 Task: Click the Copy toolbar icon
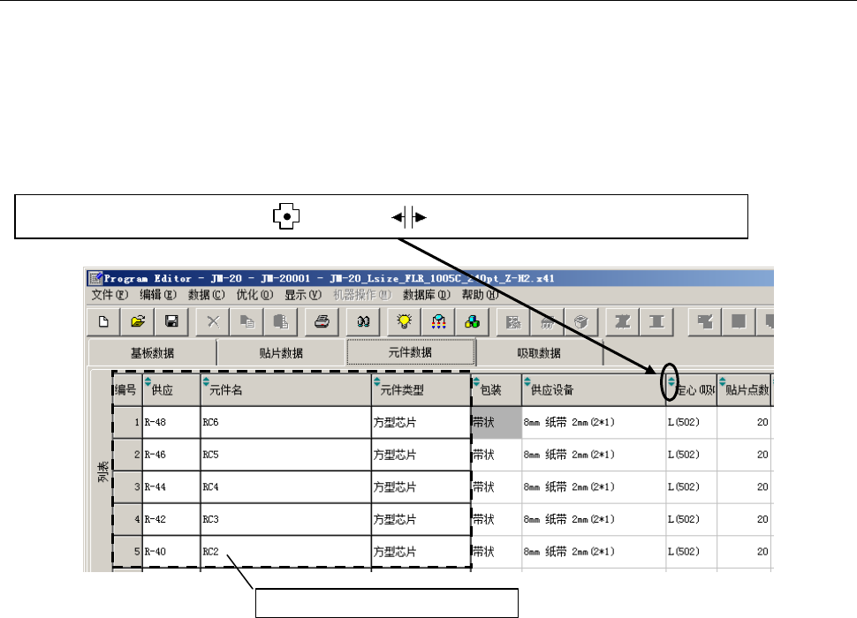tap(247, 321)
